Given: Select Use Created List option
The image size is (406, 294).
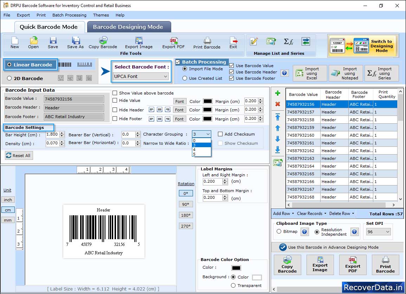Looking at the screenshot, I should point(185,78).
